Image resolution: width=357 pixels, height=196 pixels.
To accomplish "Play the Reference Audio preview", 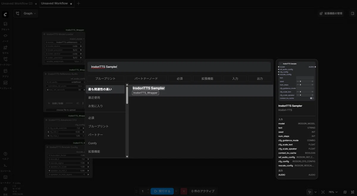I will (49, 103).
